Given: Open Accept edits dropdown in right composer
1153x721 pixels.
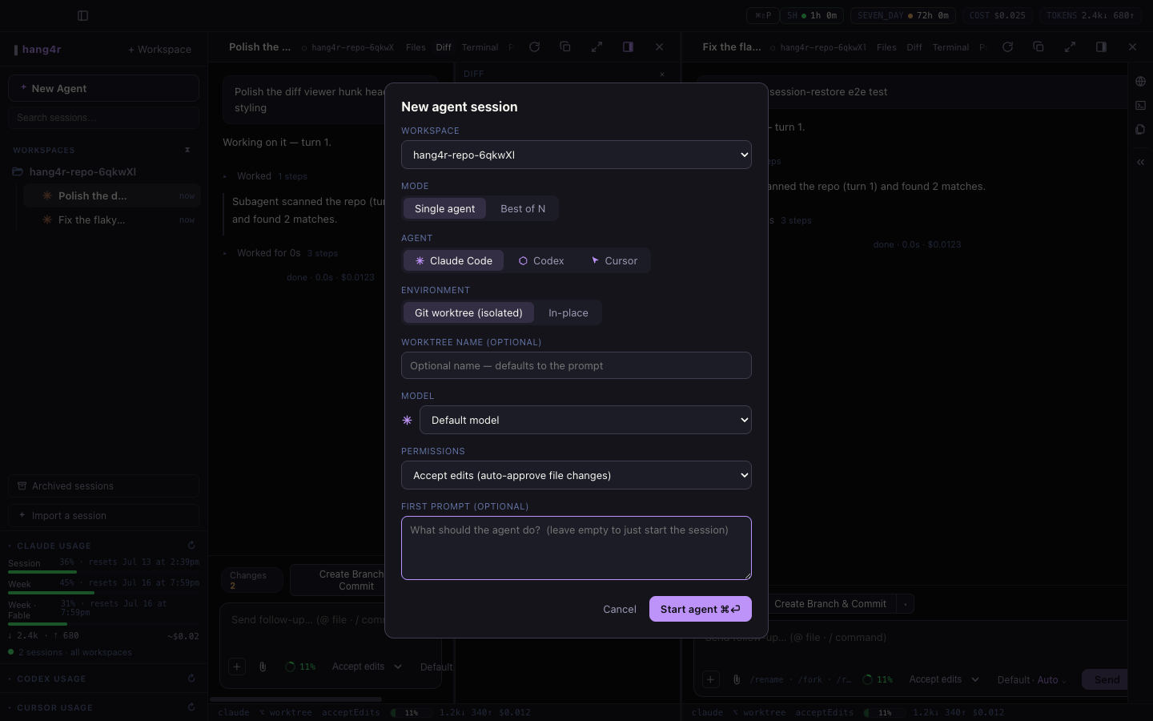Looking at the screenshot, I should [x=944, y=679].
